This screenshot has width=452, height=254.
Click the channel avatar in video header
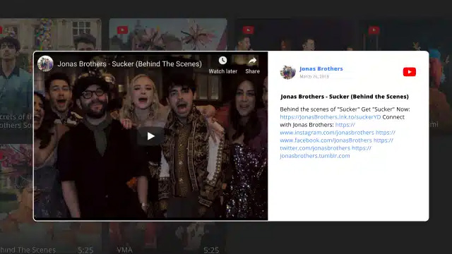click(45, 64)
